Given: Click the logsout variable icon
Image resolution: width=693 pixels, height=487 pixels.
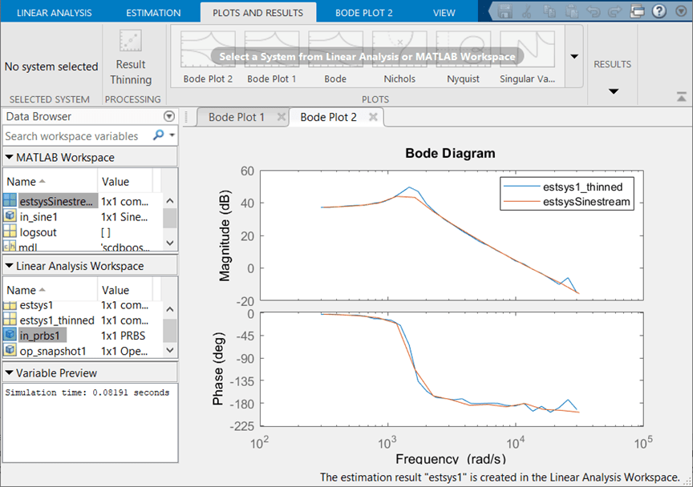Looking at the screenshot, I should point(10,231).
